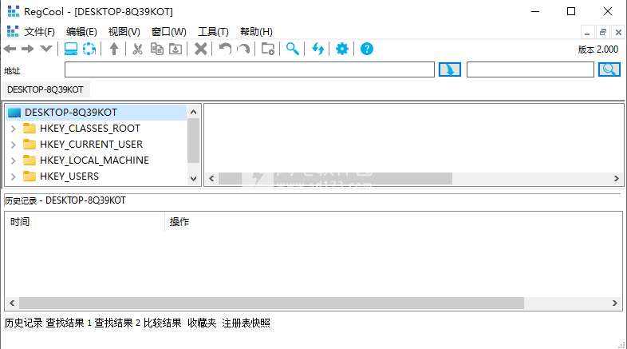The width and height of the screenshot is (627, 349).
Task: Switch to the 历史记录 tab
Action: point(24,323)
